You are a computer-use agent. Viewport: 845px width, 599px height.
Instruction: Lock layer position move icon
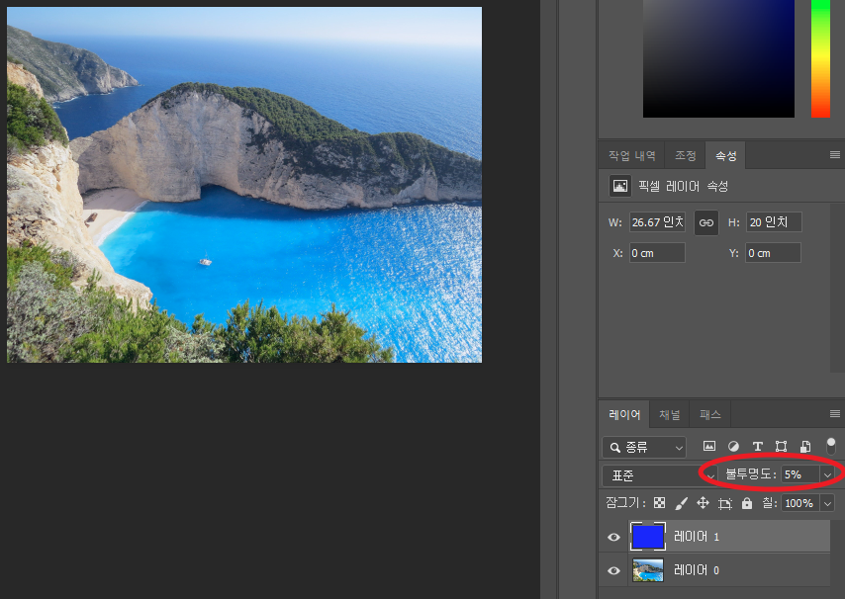click(x=703, y=503)
